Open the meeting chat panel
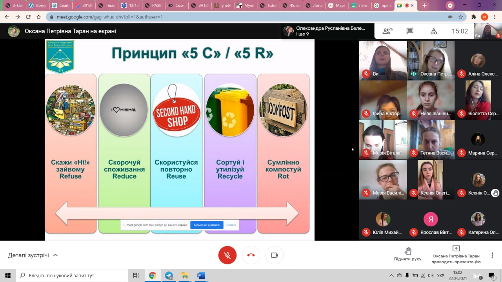 coord(410,31)
